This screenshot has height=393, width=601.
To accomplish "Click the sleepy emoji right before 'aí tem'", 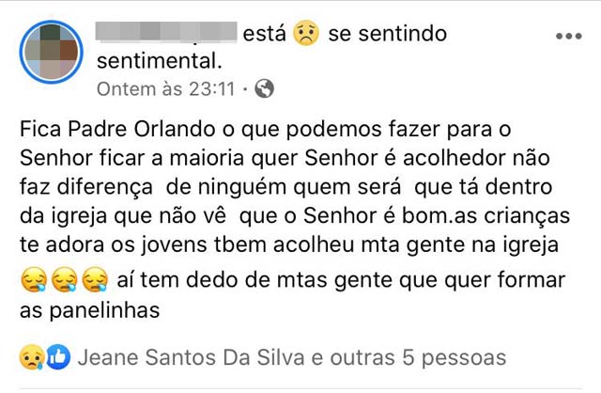I will (x=96, y=280).
